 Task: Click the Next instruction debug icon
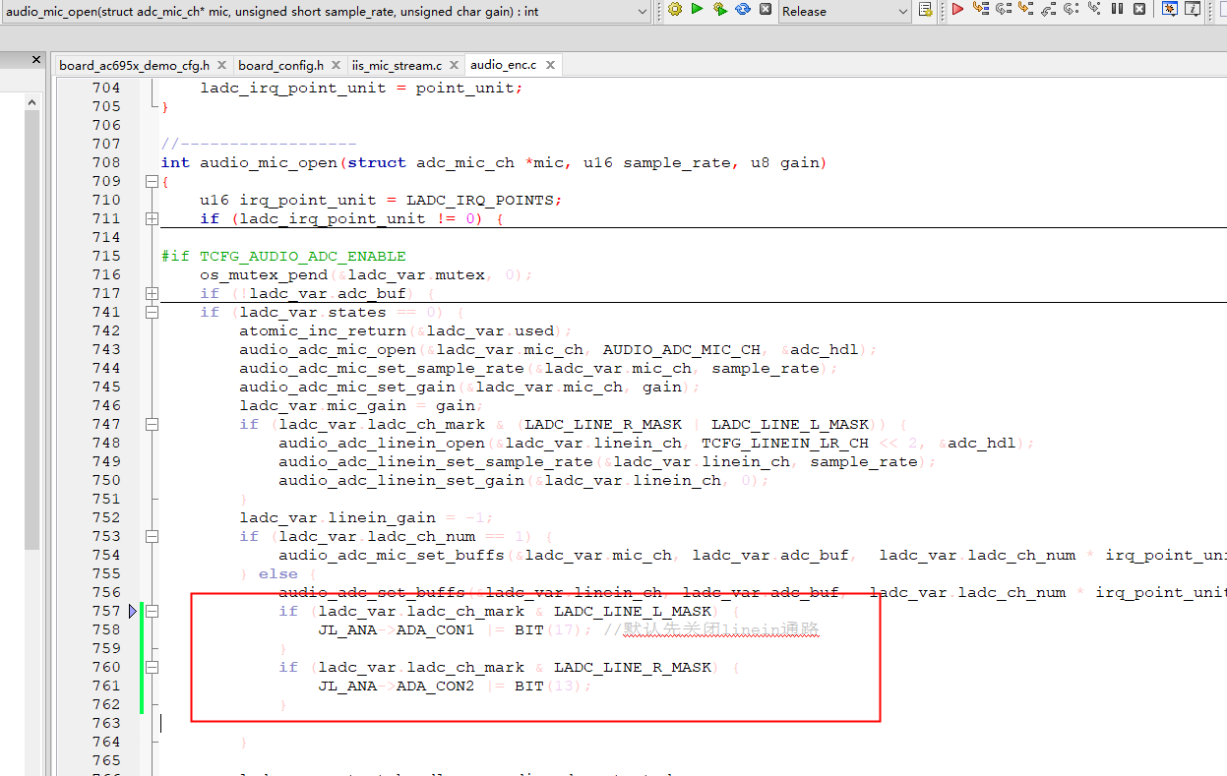(1072, 9)
